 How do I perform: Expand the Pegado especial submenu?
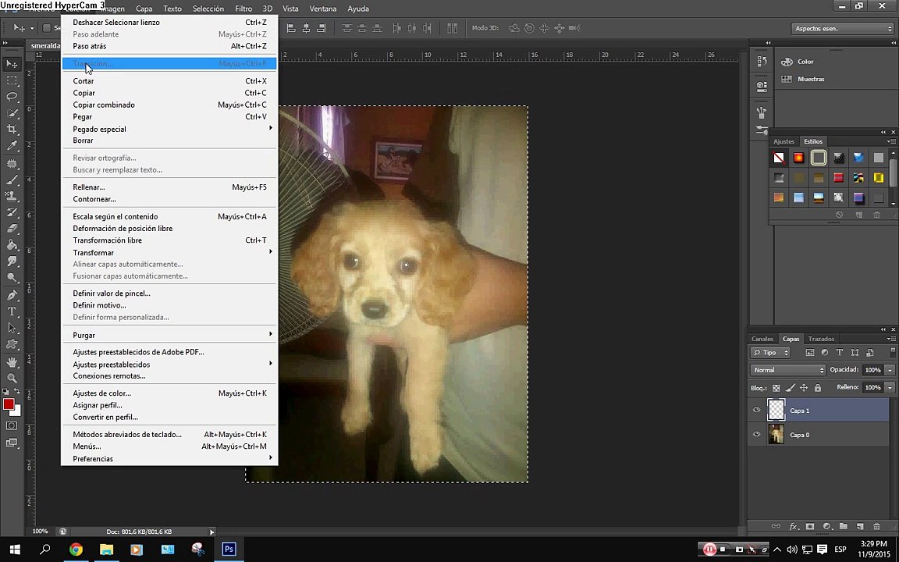(x=169, y=129)
